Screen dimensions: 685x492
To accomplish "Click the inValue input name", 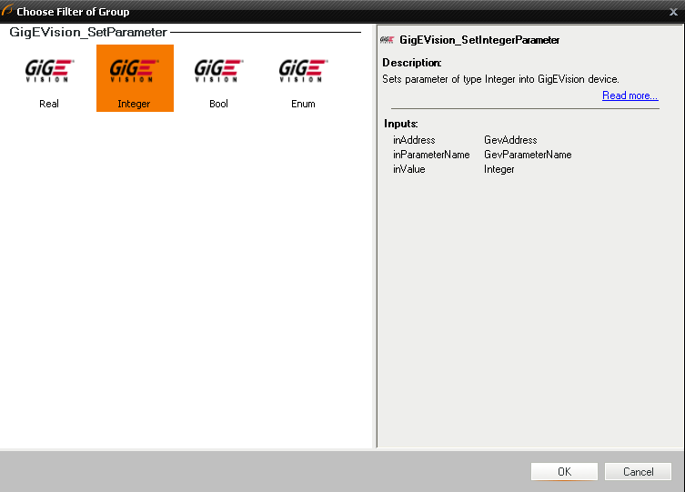I will point(408,169).
